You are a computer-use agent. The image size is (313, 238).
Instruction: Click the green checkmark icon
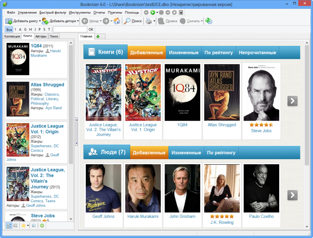[x=42, y=226]
